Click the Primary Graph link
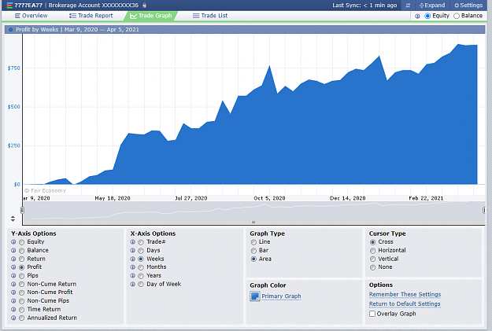 tap(281, 296)
